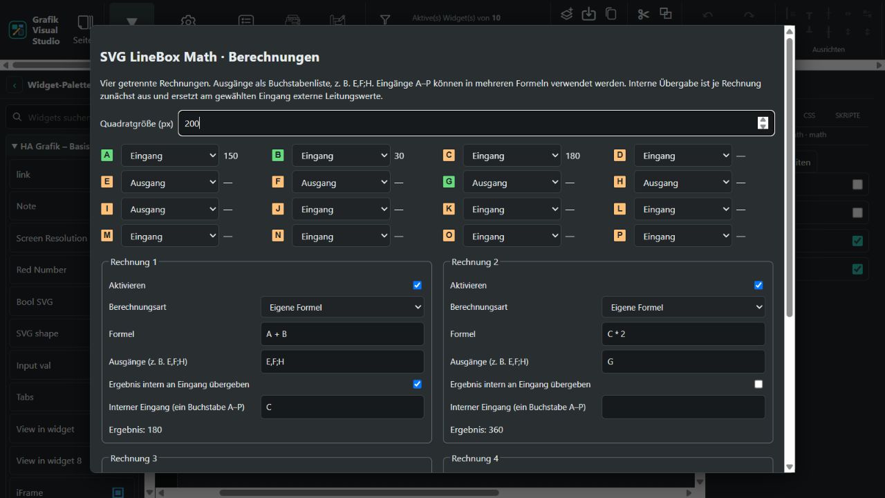Collapse the HA Grafik – Basis group
This screenshot has height=498, width=885.
[15, 146]
